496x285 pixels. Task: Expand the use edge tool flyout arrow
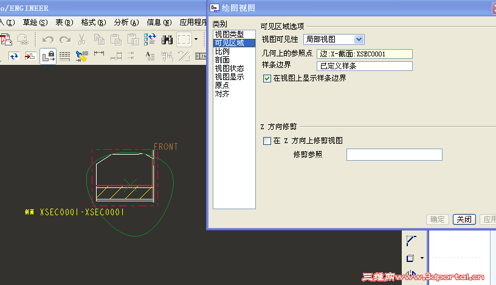422,258
